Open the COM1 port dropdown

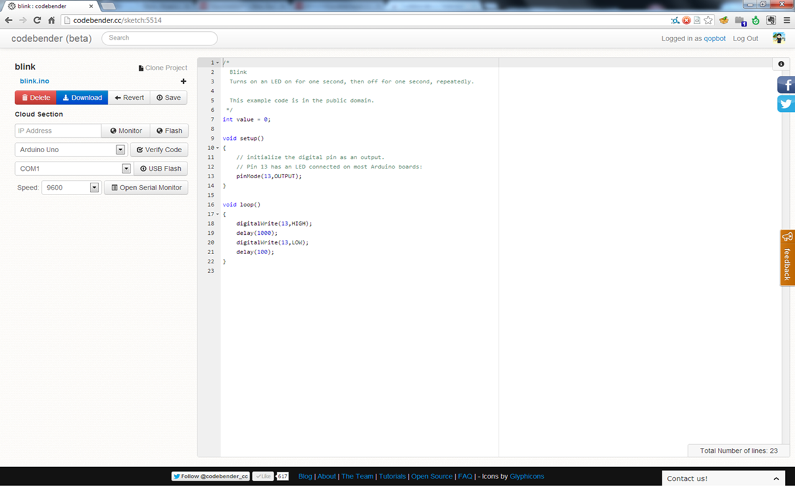coord(73,168)
